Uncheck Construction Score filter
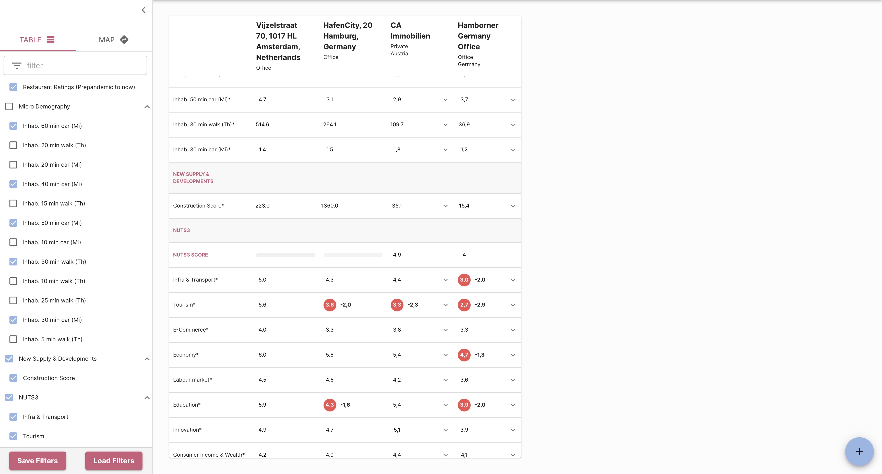Image resolution: width=882 pixels, height=474 pixels. pyautogui.click(x=13, y=378)
